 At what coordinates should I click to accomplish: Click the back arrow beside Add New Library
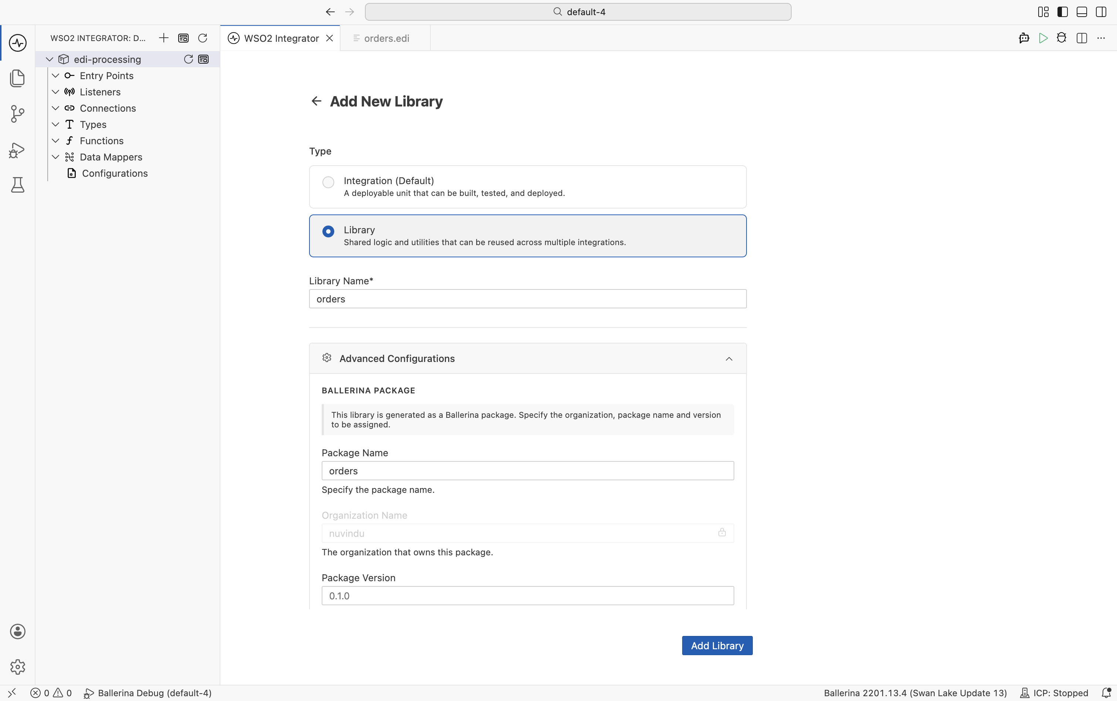pos(316,101)
